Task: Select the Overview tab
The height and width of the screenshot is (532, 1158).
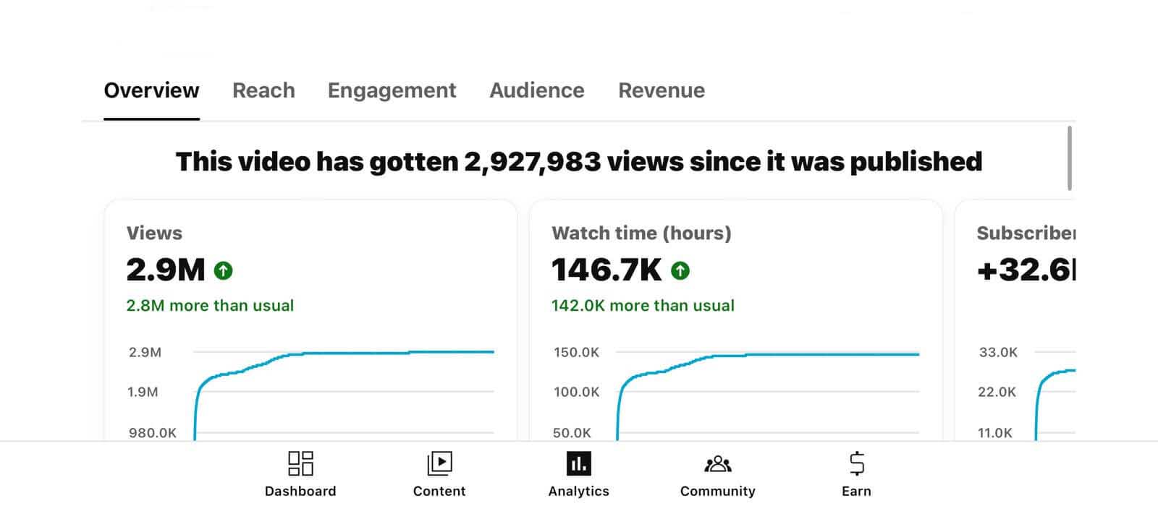Action: point(151,90)
